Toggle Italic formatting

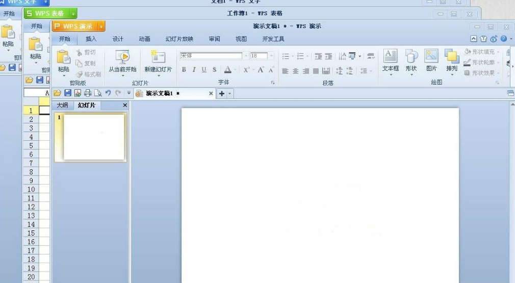194,69
